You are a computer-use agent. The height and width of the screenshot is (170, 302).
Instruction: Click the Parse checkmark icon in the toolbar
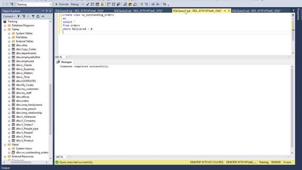[88, 4]
